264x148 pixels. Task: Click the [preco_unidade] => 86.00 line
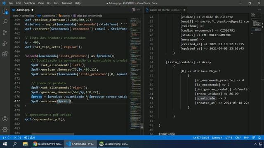click(x=217, y=94)
